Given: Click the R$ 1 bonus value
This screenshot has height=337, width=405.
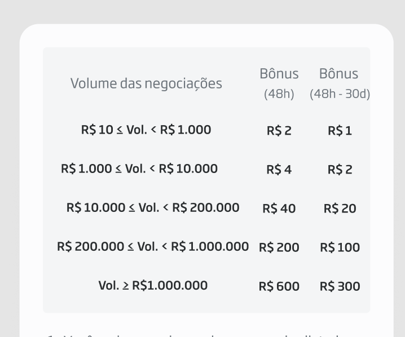Looking at the screenshot, I should pyautogui.click(x=340, y=131).
